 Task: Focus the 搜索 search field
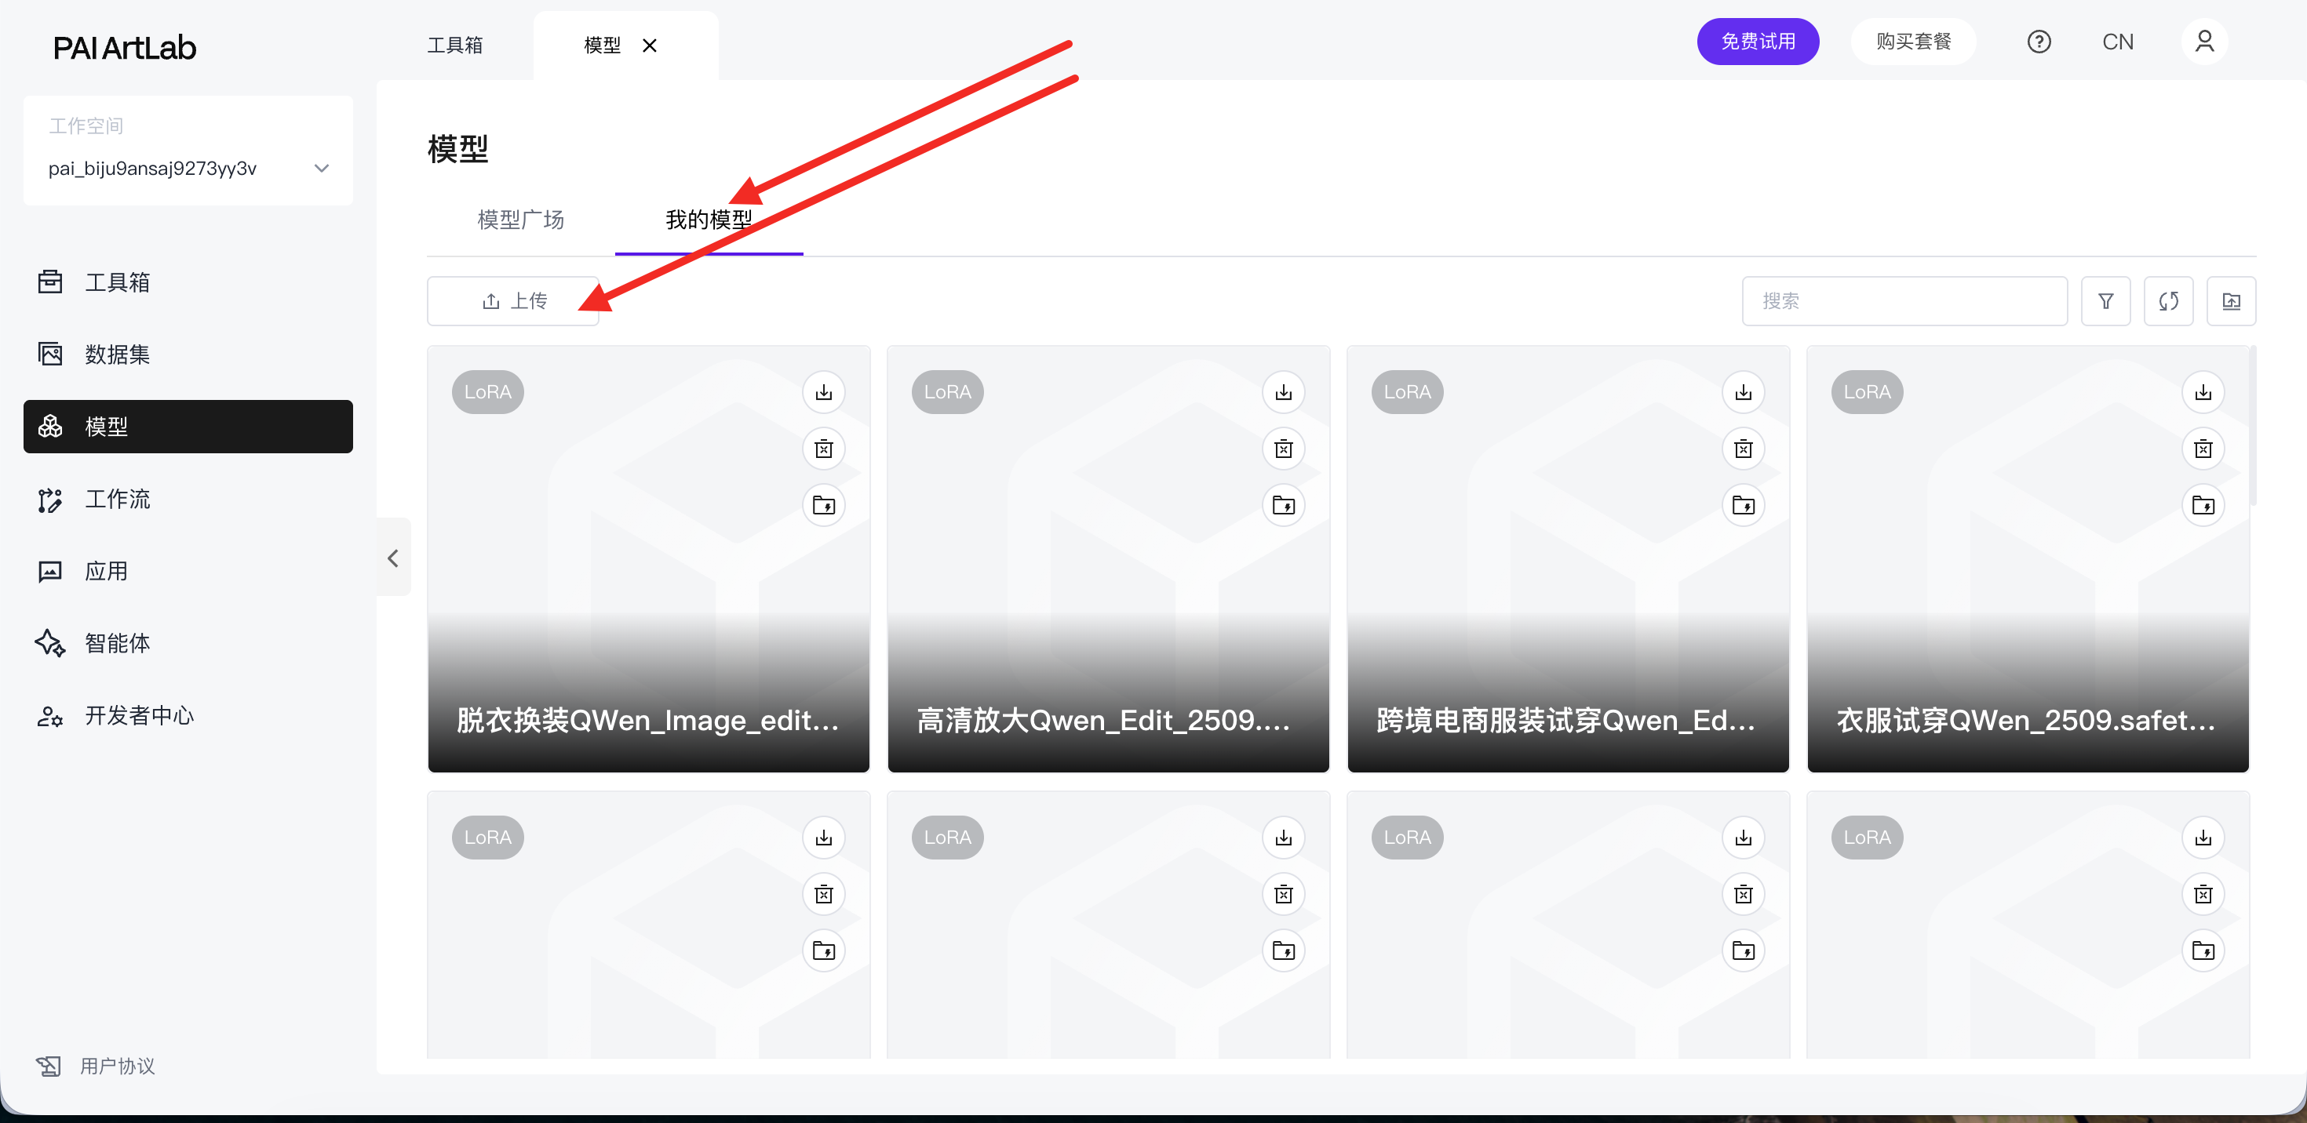[x=1904, y=300]
